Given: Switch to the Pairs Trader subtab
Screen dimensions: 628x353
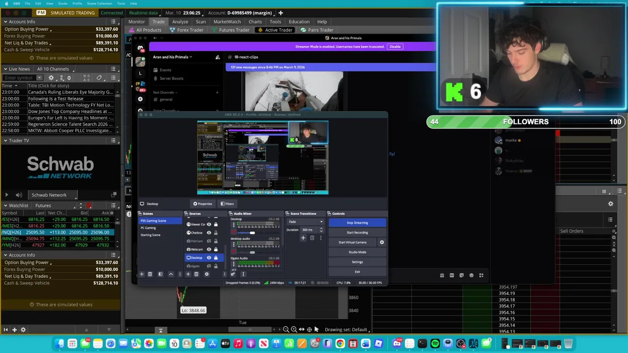Looking at the screenshot, I should pyautogui.click(x=317, y=30).
